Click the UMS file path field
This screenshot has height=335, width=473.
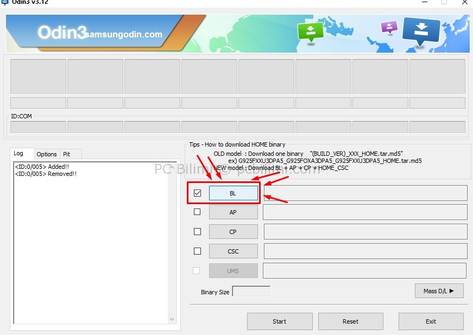pos(364,270)
